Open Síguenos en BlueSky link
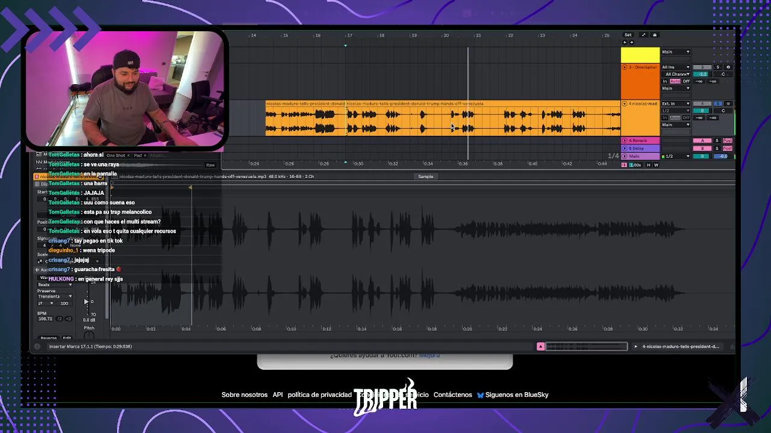 pyautogui.click(x=513, y=395)
